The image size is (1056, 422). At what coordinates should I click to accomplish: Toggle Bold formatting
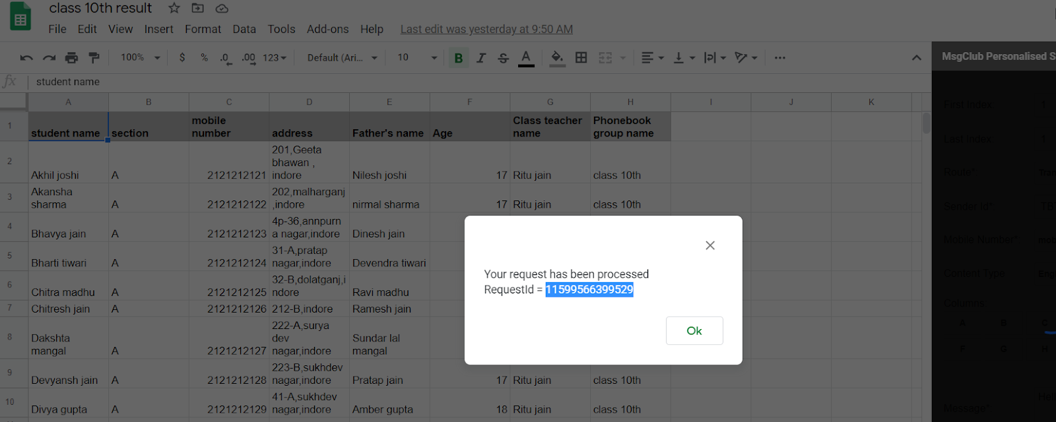[x=458, y=58]
